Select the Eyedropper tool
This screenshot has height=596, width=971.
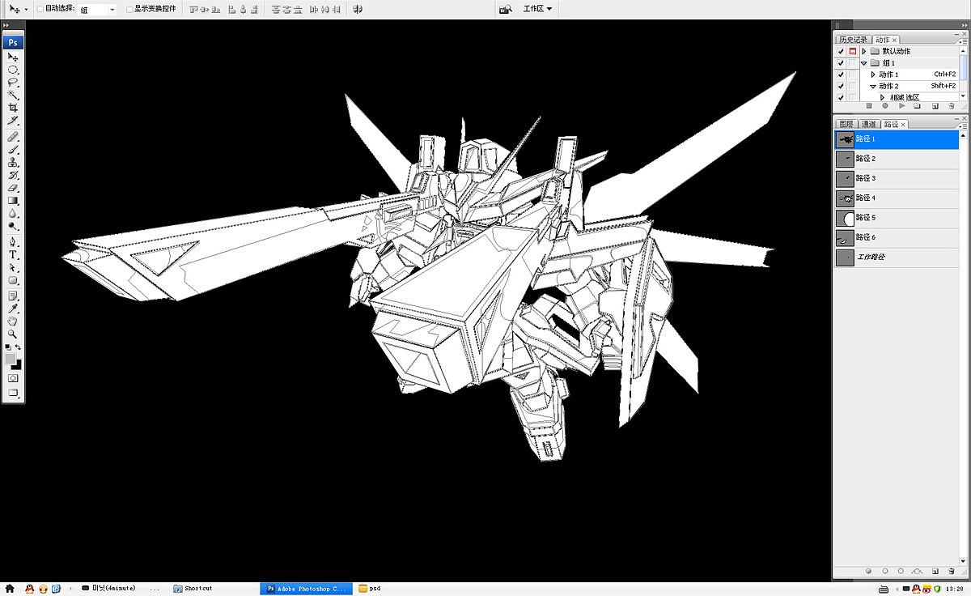tap(13, 309)
